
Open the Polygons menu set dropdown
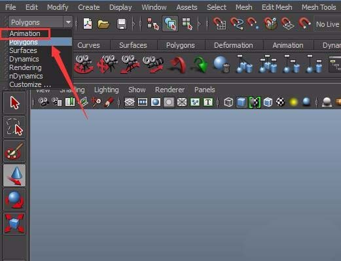point(41,22)
